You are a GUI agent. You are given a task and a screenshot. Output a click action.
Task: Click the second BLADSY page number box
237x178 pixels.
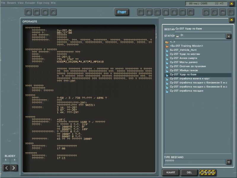[x=14, y=160]
